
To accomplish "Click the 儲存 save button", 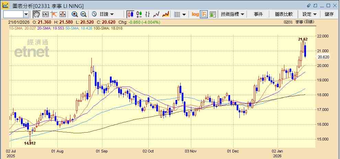I will tap(329, 14).
